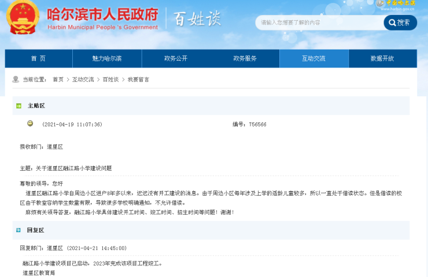Click 互动交流 in the breadcrumb trail
The width and height of the screenshot is (428, 277).
83,80
